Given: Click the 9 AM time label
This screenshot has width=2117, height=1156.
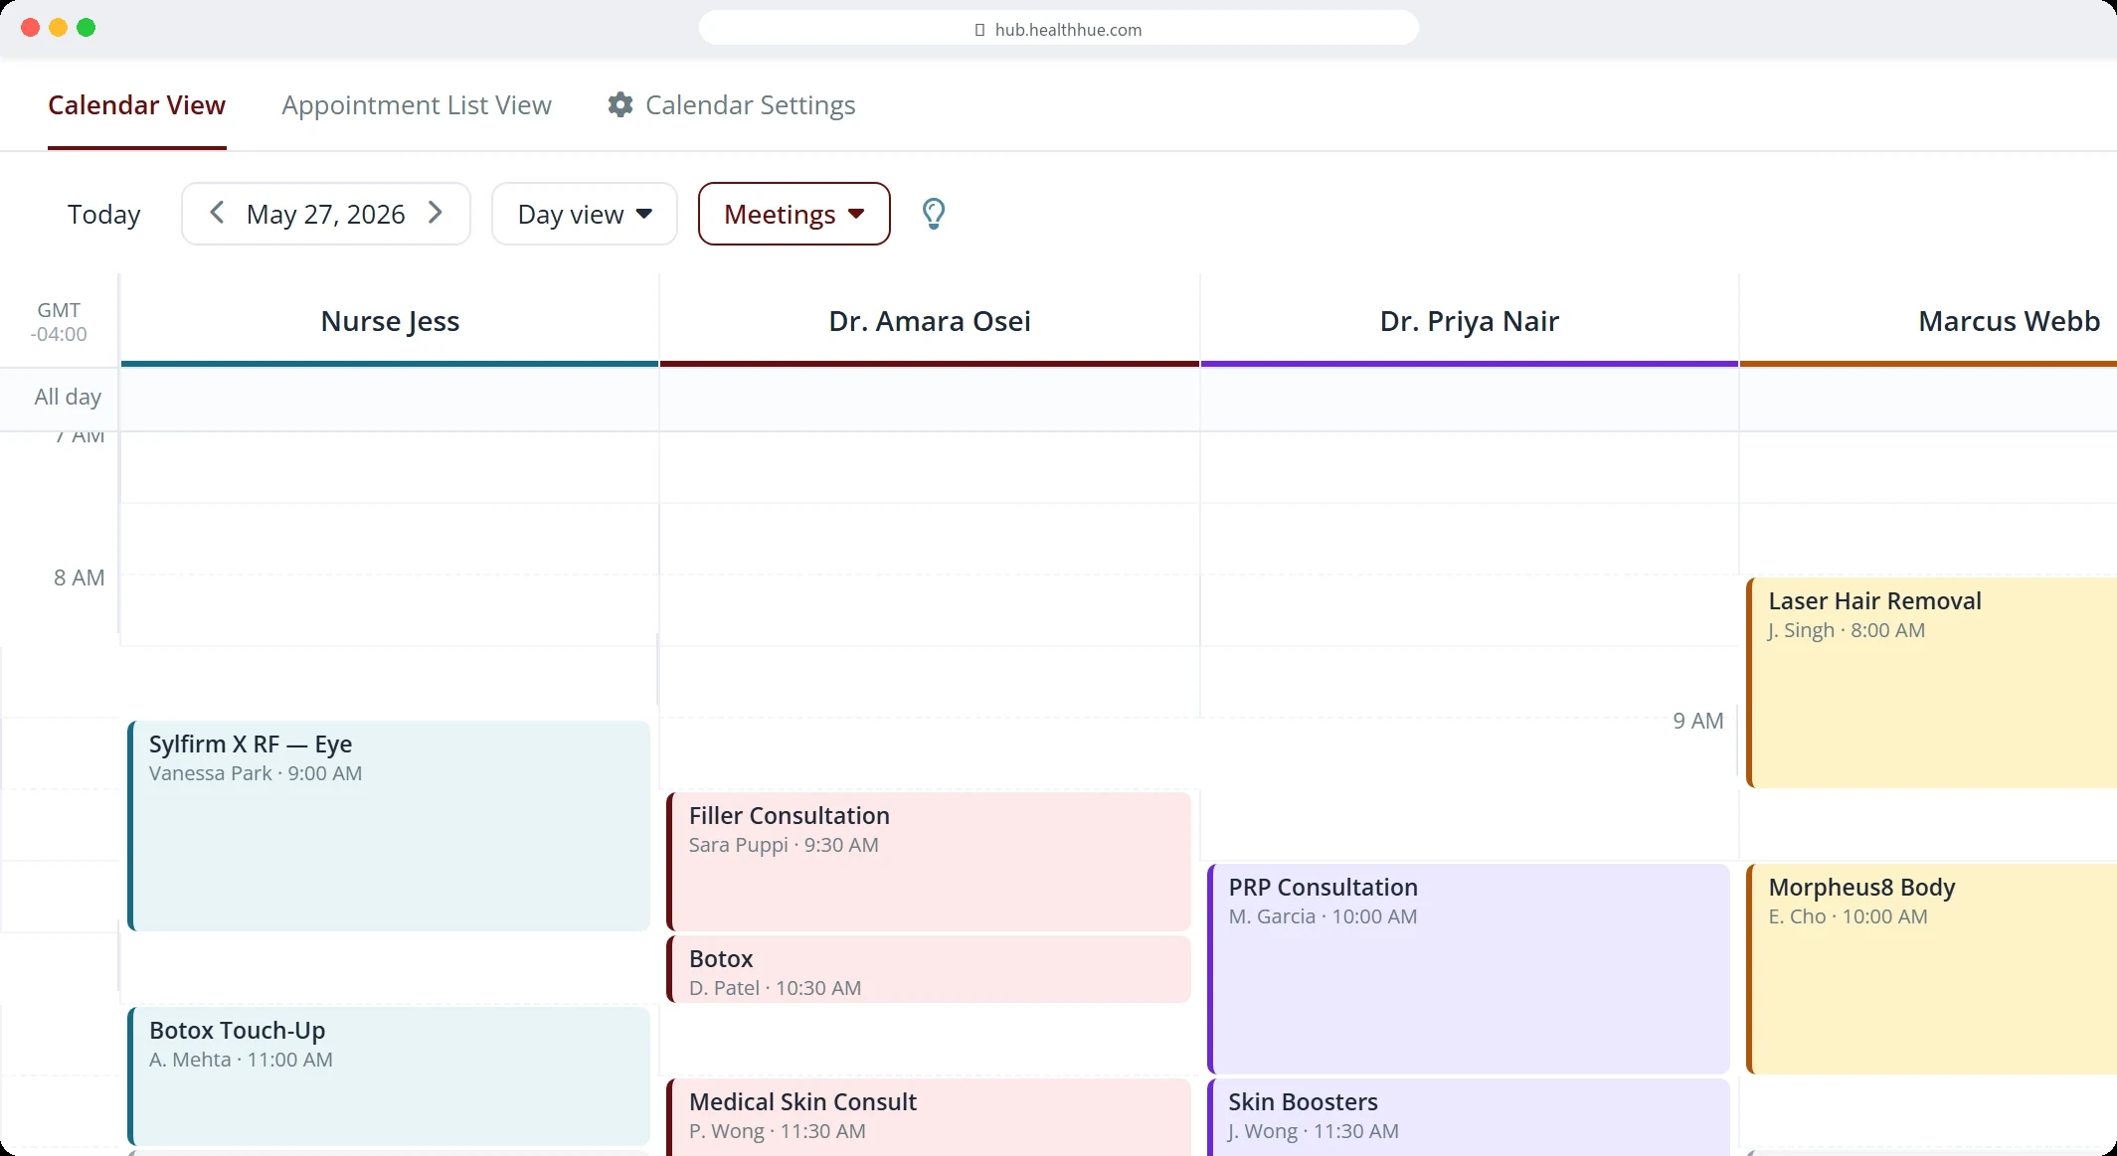Looking at the screenshot, I should tap(1698, 721).
